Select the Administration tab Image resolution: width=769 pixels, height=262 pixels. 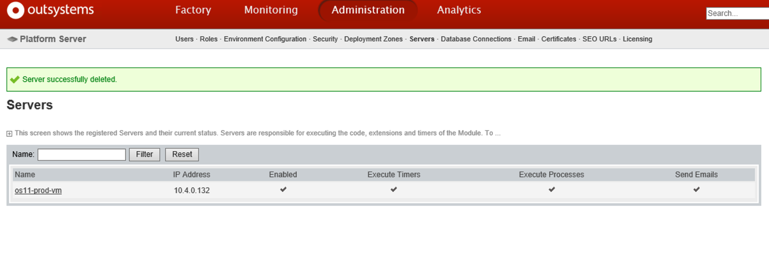367,10
